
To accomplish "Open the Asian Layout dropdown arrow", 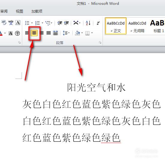I will (x=80, y=23).
